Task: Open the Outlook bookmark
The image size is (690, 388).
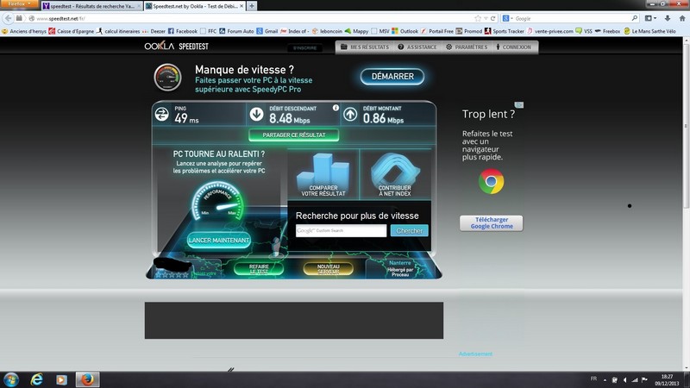Action: tap(405, 31)
